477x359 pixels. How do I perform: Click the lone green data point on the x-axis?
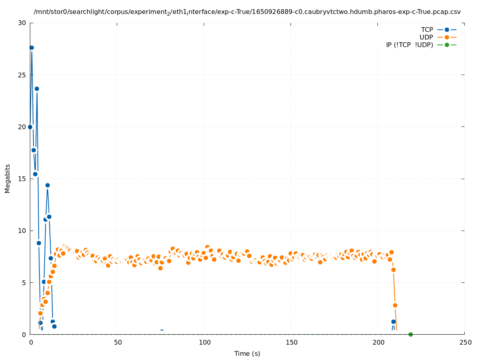tap(410, 334)
